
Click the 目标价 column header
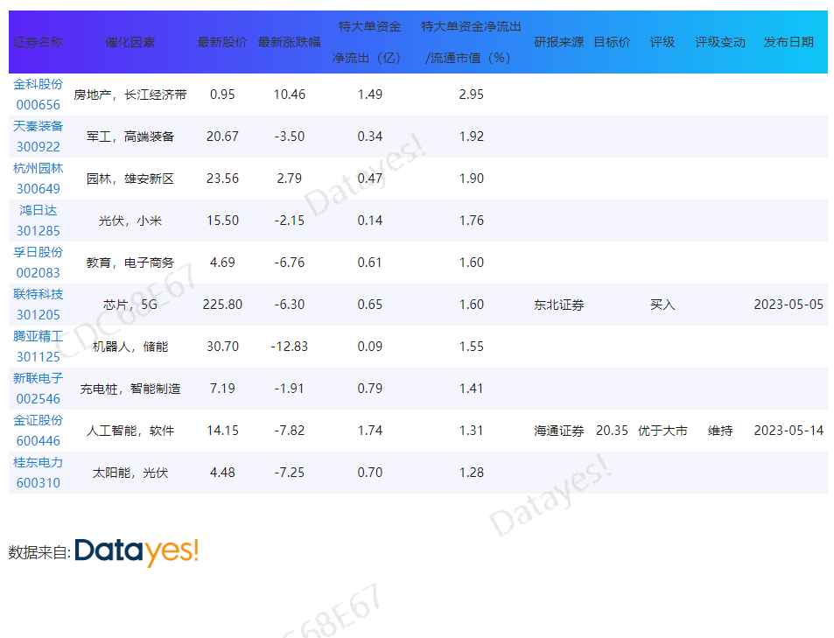click(613, 42)
